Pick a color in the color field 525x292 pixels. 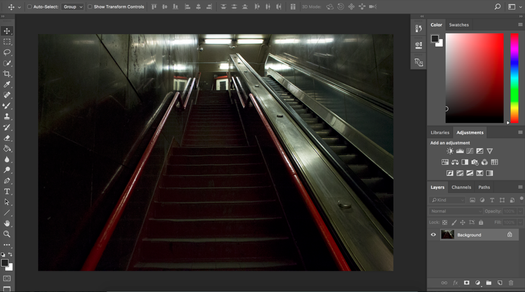pyautogui.click(x=474, y=78)
